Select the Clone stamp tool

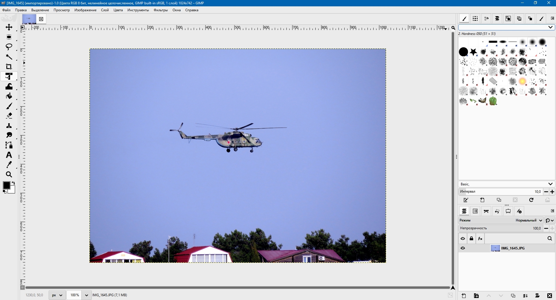[x=9, y=126]
